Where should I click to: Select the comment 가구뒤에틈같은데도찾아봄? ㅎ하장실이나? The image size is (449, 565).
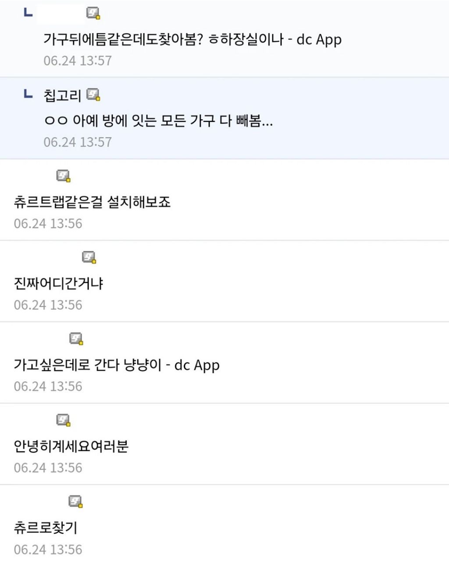[x=192, y=39]
